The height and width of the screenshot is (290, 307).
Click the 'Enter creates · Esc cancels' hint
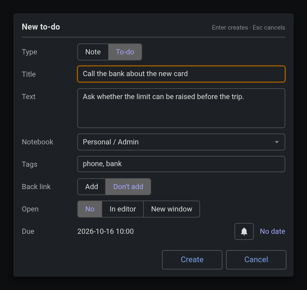[x=248, y=27]
